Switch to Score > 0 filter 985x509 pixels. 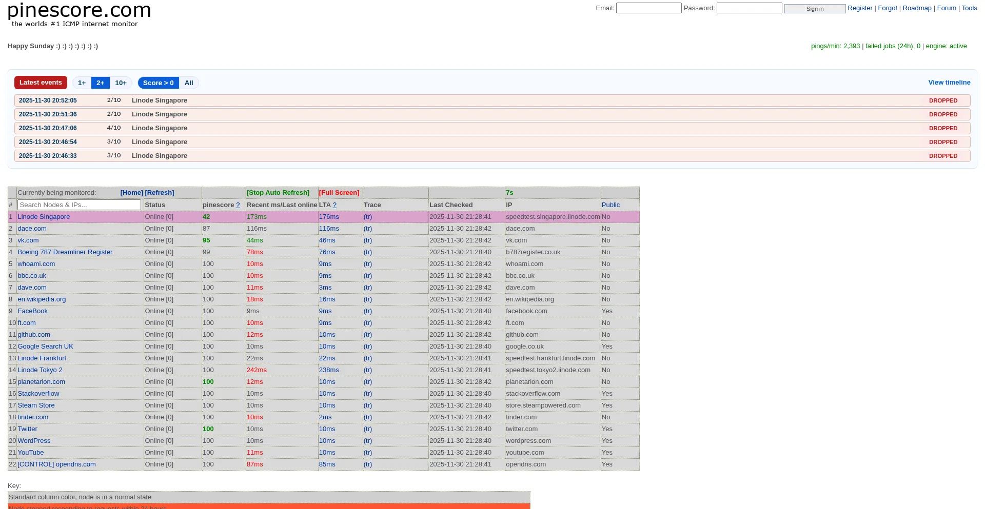158,83
